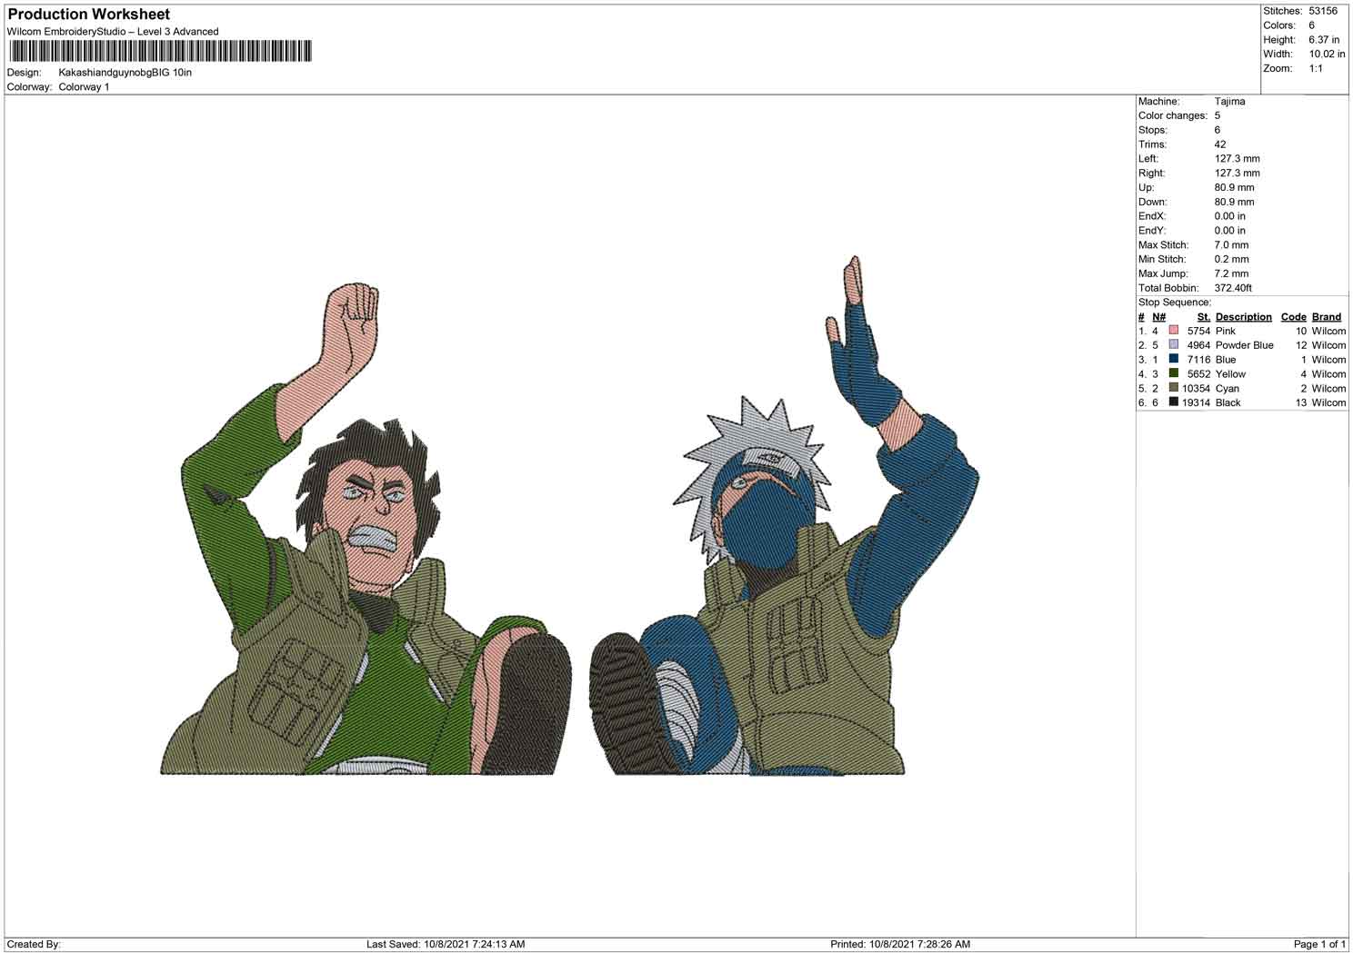Viewport: 1353px width, 953px height.
Task: Click the "Blue" description in row 3
Action: coord(1225,360)
